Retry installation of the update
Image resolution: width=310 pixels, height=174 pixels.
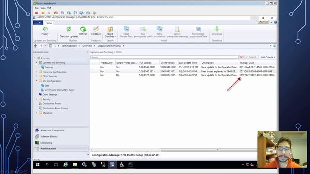pos(159,32)
